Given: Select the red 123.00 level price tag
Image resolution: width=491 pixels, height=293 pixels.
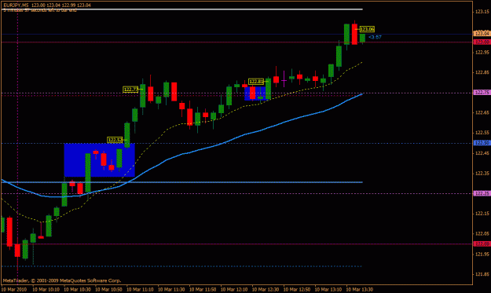Looking at the screenshot, I should tap(482, 42).
